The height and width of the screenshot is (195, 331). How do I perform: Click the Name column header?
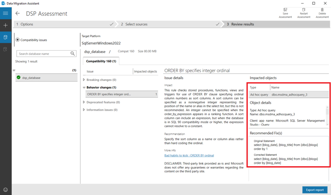click(x=275, y=88)
